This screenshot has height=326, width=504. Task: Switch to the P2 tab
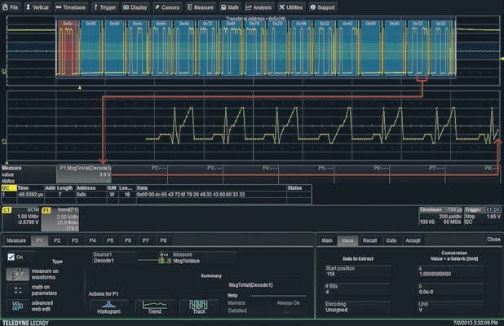tap(57, 240)
